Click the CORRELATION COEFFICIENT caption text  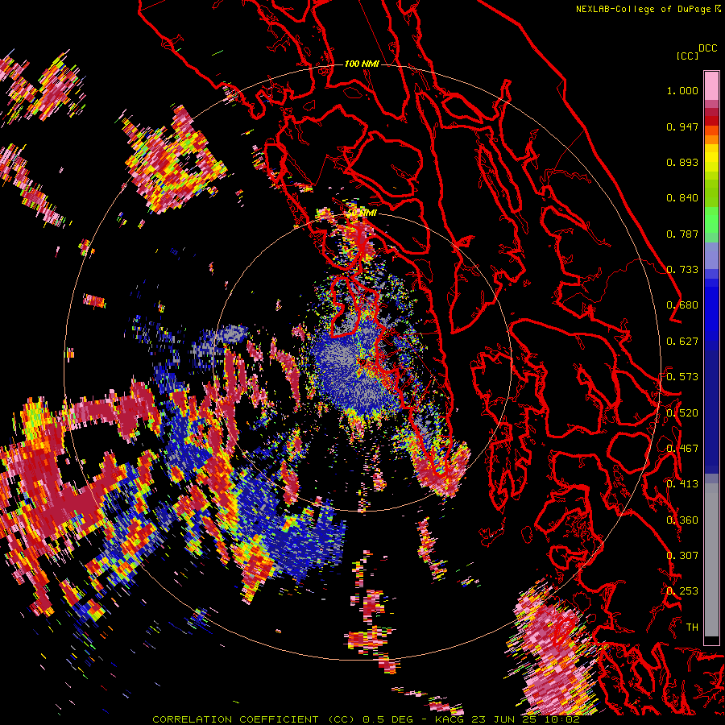tap(235, 719)
